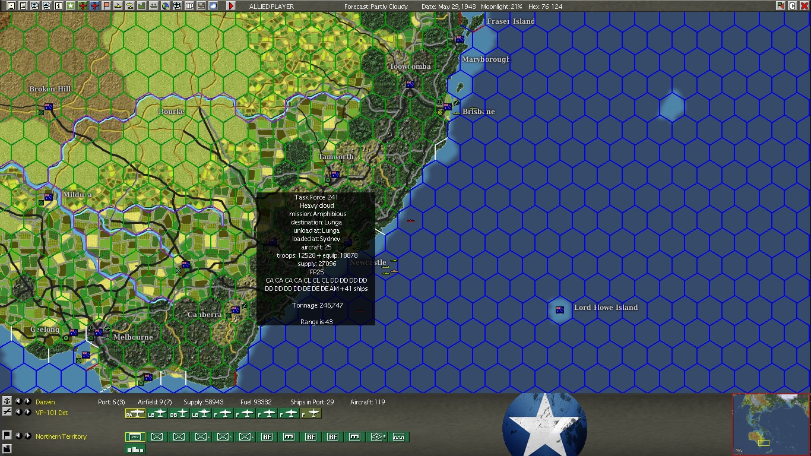The width and height of the screenshot is (811, 456).
Task: Open the document list icon in the top toolbar
Action: (x=23, y=6)
